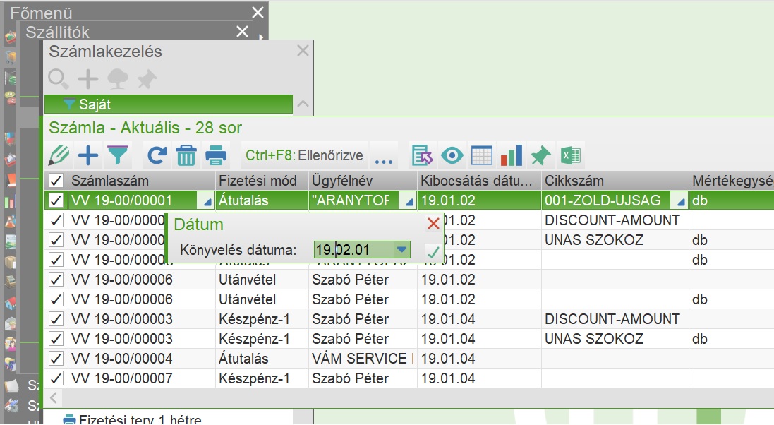Open the Könyvelés dátuma calendar dropdown arrow
Image resolution: width=774 pixels, height=425 pixels.
(402, 250)
